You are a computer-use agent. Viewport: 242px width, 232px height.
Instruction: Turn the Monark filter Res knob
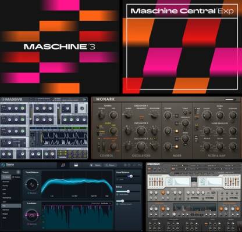point(220,115)
